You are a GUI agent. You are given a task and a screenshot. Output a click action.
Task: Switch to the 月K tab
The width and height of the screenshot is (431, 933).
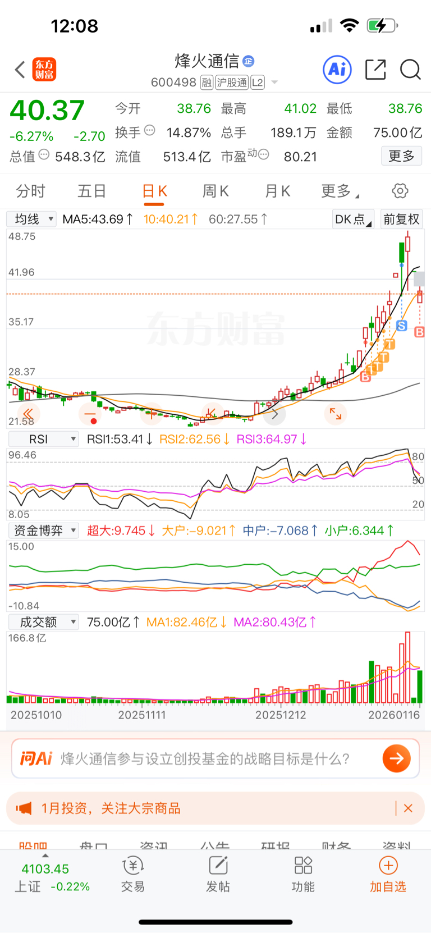pos(277,191)
